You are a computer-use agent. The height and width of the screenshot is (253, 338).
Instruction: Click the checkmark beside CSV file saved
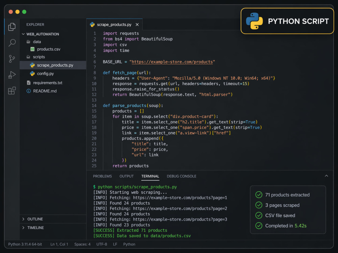[x=259, y=215]
